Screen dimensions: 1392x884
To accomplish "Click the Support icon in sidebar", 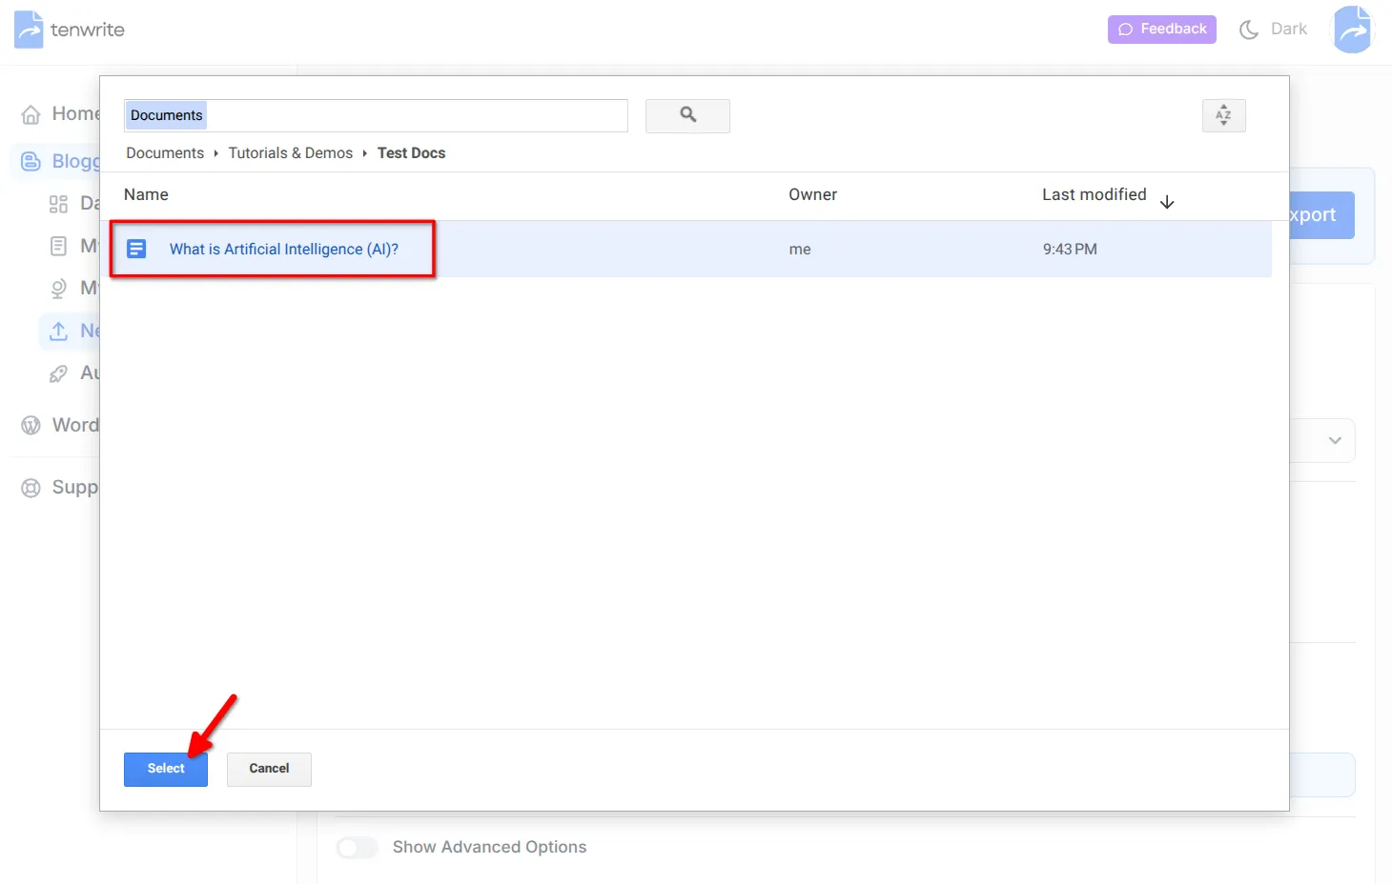I will 31,487.
